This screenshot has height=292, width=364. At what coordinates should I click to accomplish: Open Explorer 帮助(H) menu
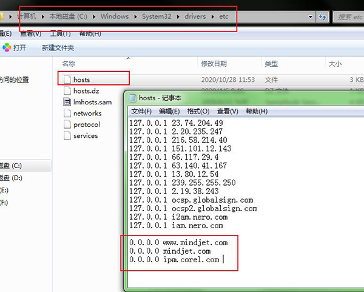tap(90, 33)
